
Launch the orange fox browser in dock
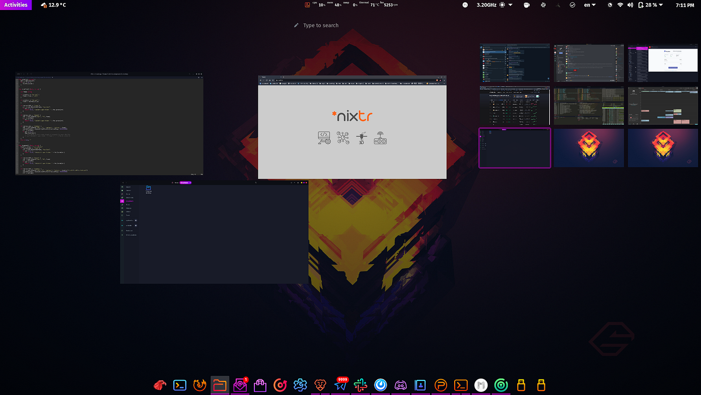coord(200,385)
